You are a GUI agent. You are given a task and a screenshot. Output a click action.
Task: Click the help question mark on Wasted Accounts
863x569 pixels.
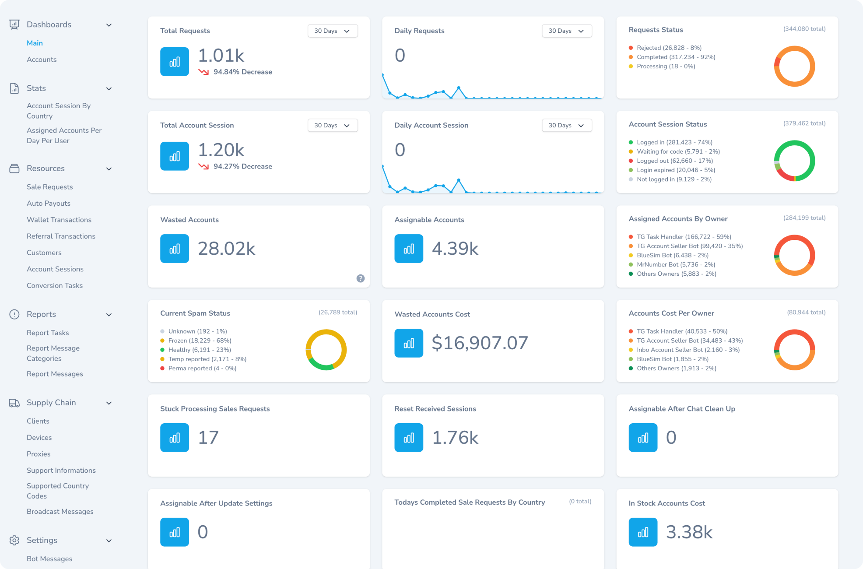tap(360, 278)
